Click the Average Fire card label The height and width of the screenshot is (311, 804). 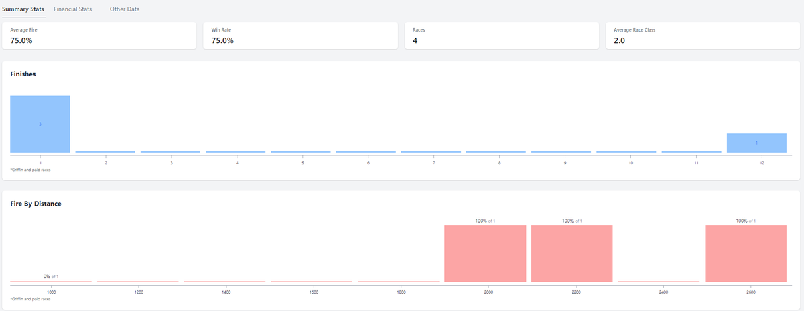pos(23,30)
